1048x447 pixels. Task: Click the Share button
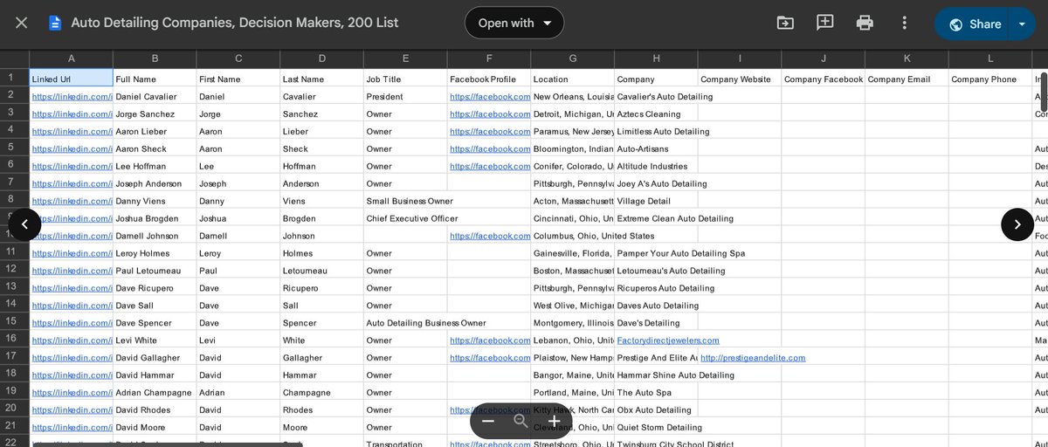[x=973, y=24]
